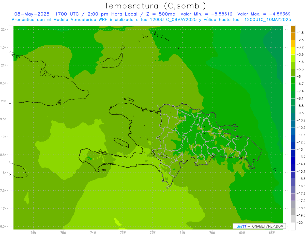Pick the orange swatch between -1.8 and -2.5
Screen dimensions: 305x236
point(293,36)
